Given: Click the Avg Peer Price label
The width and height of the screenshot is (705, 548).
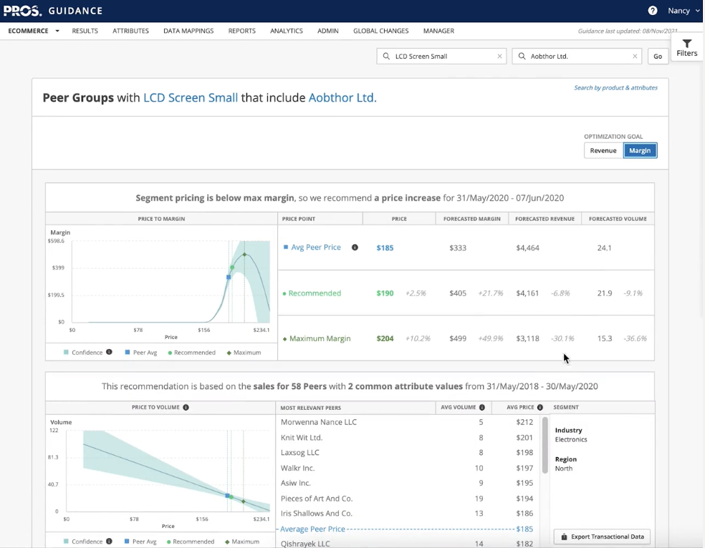Looking at the screenshot, I should pyautogui.click(x=316, y=248).
